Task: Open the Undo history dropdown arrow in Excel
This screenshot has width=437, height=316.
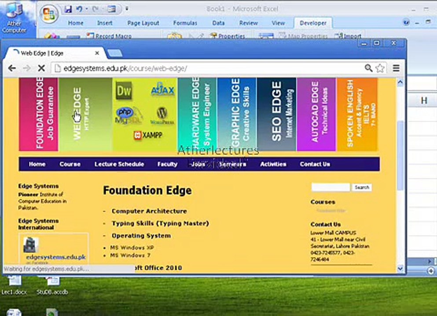Action: (x=86, y=9)
